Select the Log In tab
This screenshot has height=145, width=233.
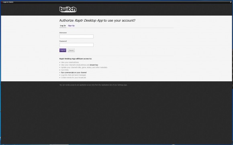[x=63, y=26]
